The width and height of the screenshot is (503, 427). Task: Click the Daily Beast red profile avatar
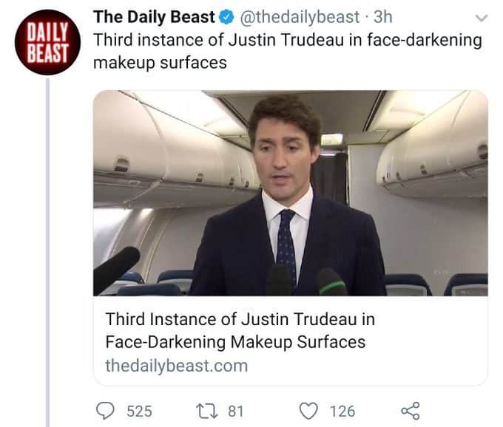pyautogui.click(x=46, y=42)
